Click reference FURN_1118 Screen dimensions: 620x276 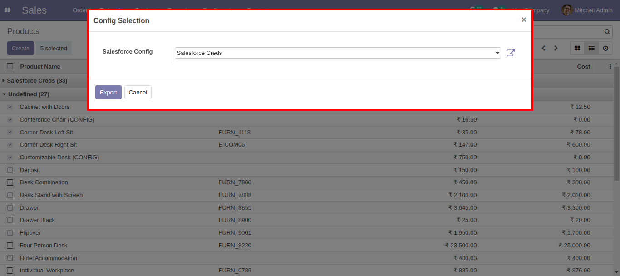pos(235,133)
